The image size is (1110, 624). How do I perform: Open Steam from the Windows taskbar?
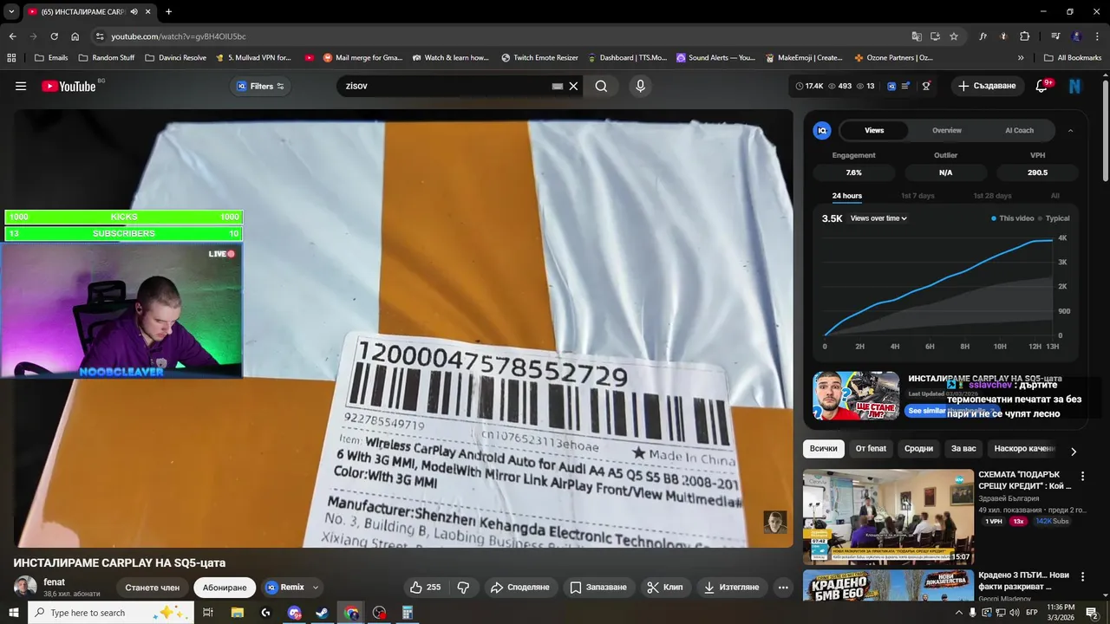322,613
